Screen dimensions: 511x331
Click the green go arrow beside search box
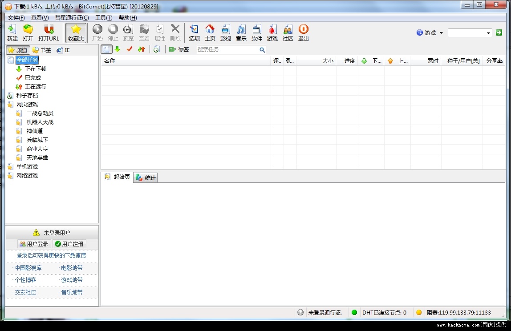499,32
